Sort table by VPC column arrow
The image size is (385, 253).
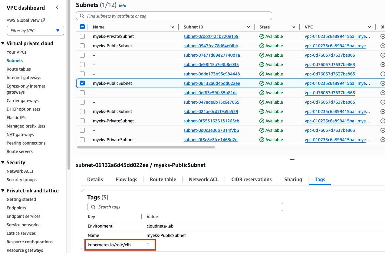(x=370, y=27)
